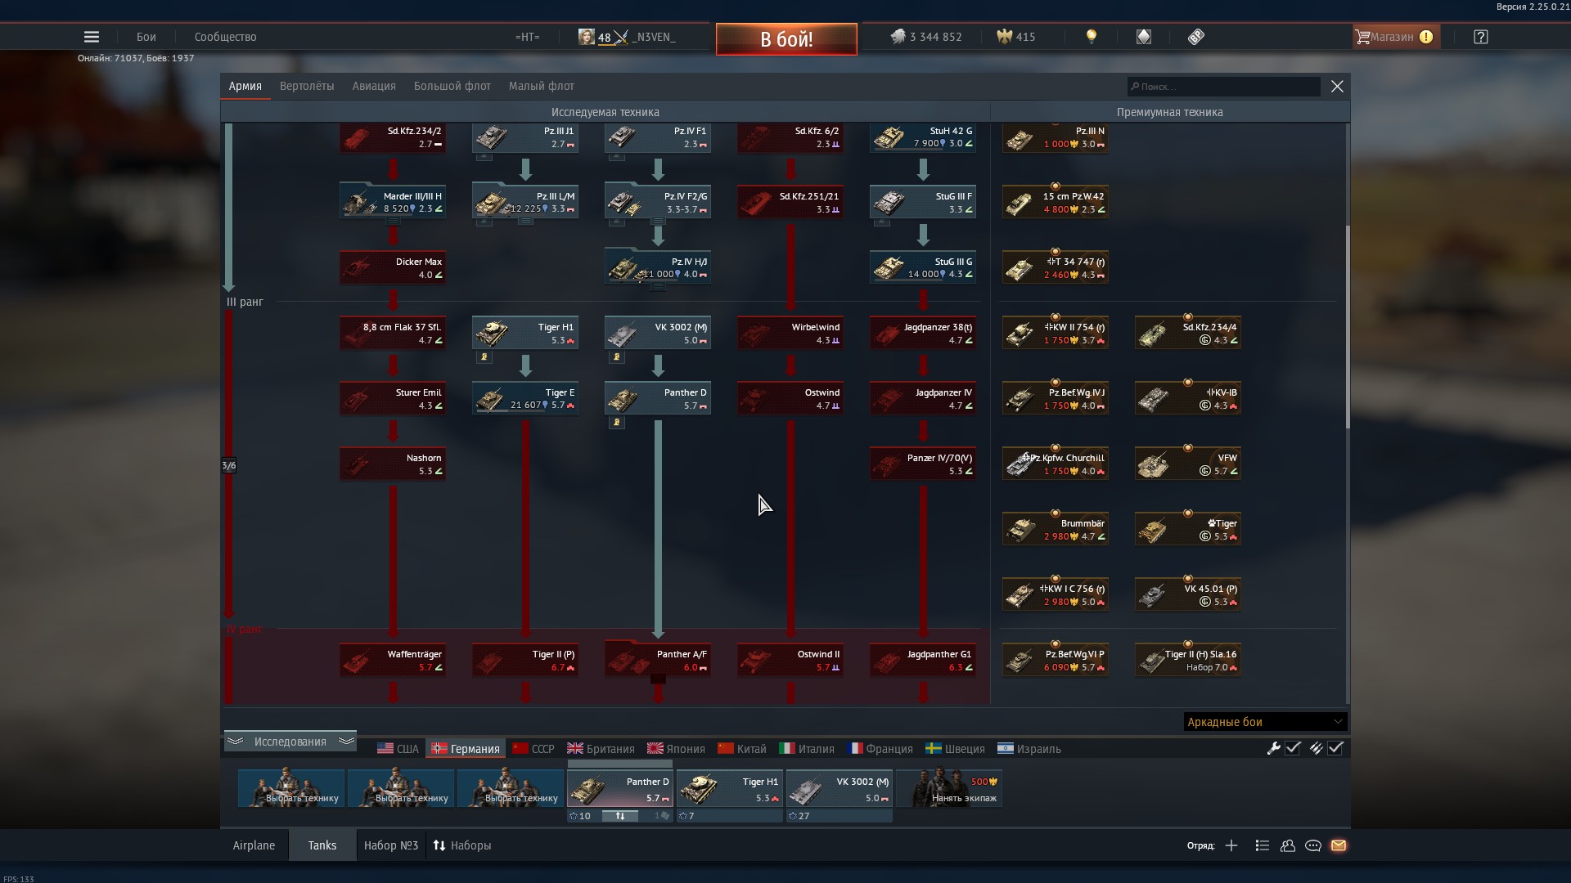Select the premium VK 45.01 (P) card
The height and width of the screenshot is (883, 1571).
[1188, 594]
